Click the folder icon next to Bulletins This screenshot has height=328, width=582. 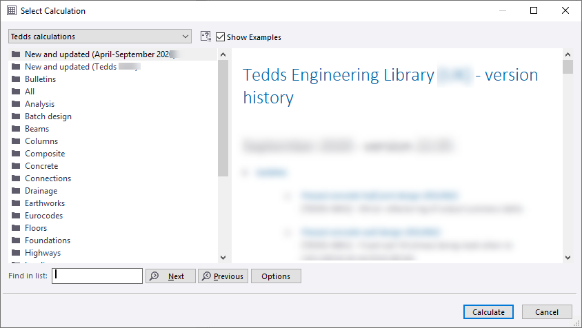point(16,79)
